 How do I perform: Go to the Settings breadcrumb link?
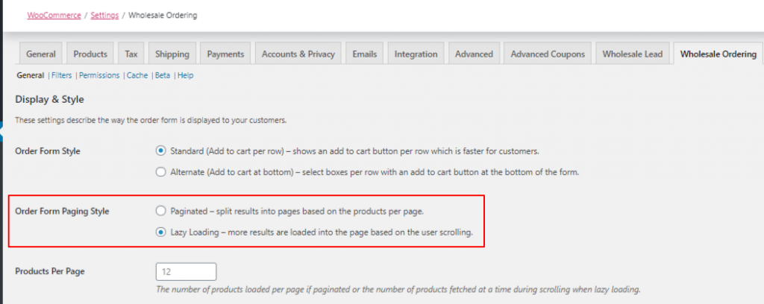click(104, 15)
